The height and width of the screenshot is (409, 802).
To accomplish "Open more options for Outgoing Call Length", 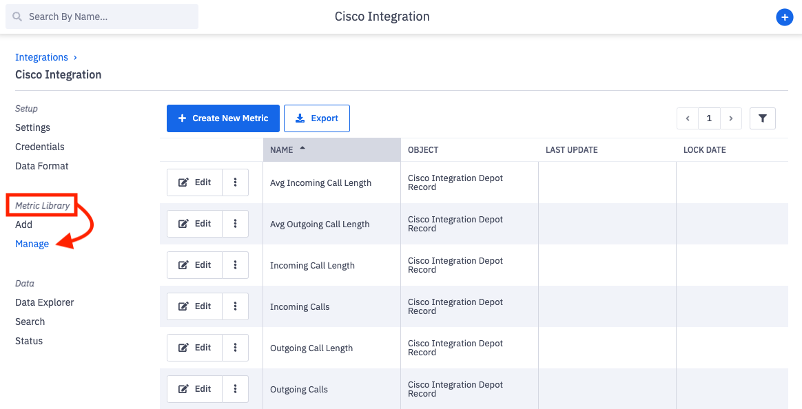I will 236,348.
